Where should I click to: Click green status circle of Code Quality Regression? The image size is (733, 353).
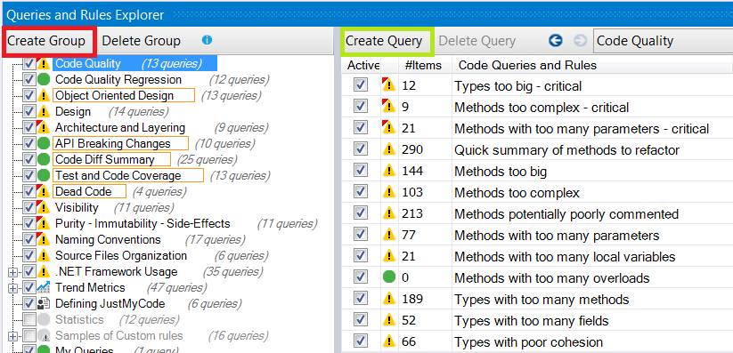click(44, 79)
